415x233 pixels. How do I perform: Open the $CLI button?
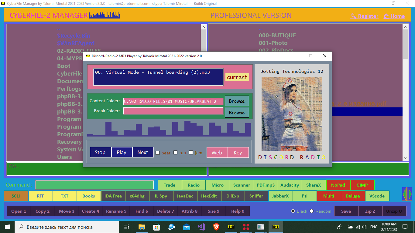pos(16,196)
